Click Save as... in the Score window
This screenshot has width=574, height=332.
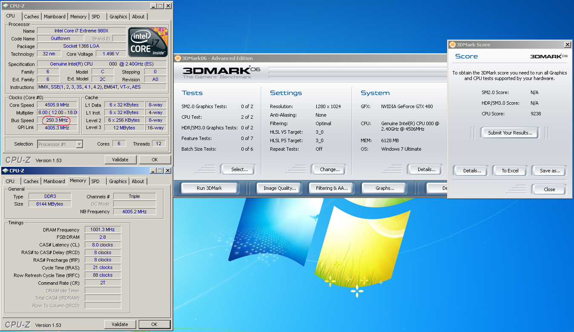pyautogui.click(x=550, y=171)
